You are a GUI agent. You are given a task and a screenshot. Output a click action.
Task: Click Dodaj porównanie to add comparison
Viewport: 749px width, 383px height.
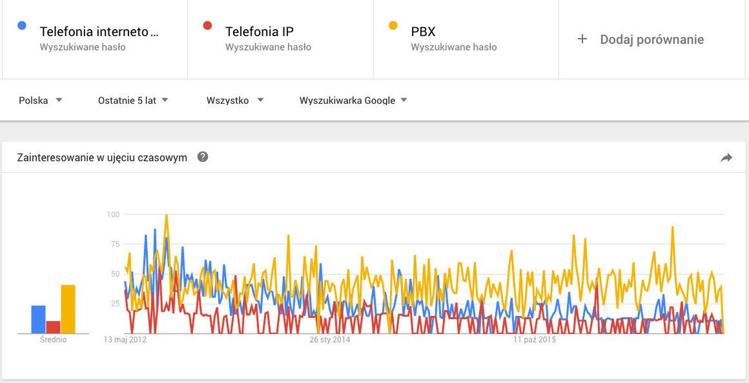tap(652, 39)
